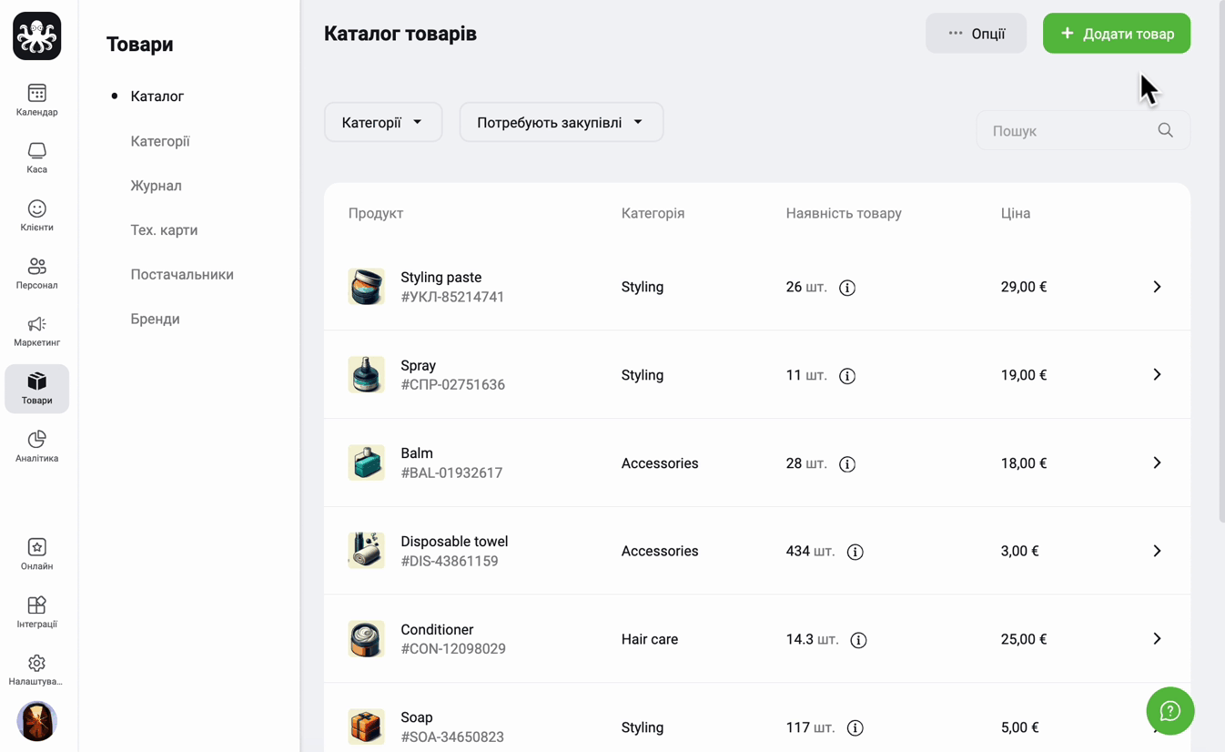1225x752 pixels.
Task: Open Бренди menu item
Action: click(x=156, y=319)
